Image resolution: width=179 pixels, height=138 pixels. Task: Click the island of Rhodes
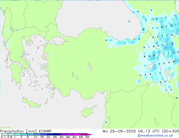[53, 95]
